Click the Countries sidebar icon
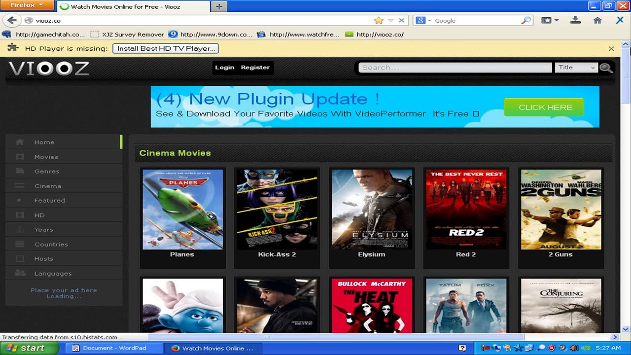 point(20,244)
